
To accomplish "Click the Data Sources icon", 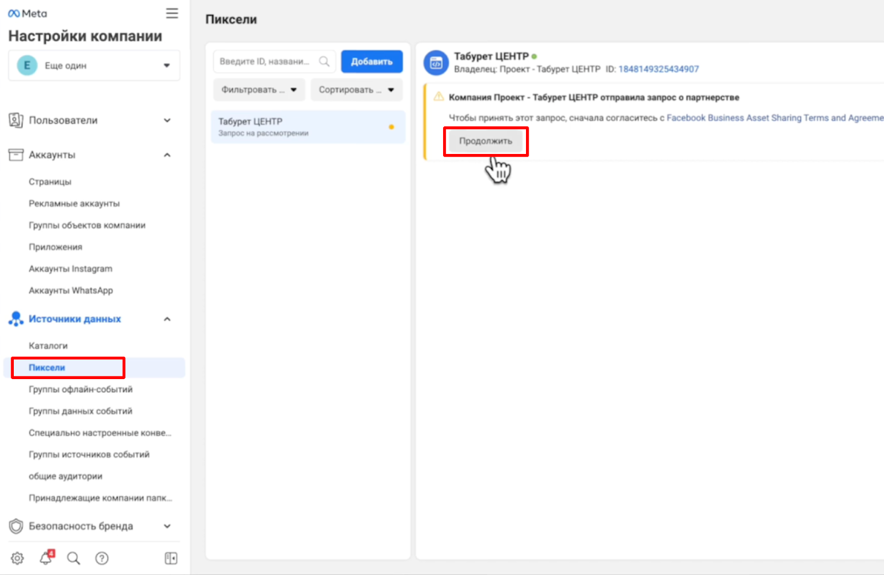I will [x=16, y=319].
